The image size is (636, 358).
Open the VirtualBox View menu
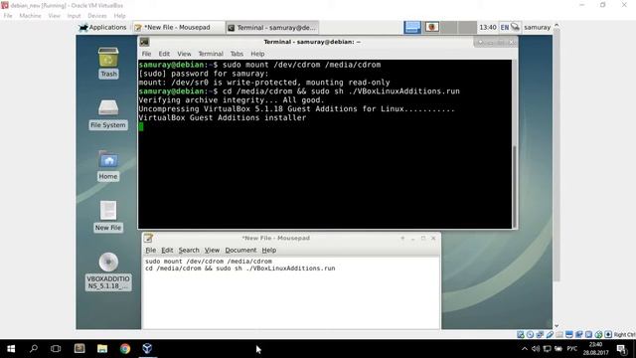54,16
